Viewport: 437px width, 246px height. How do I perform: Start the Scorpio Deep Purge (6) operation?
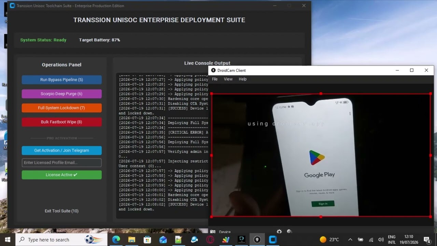[x=61, y=94]
